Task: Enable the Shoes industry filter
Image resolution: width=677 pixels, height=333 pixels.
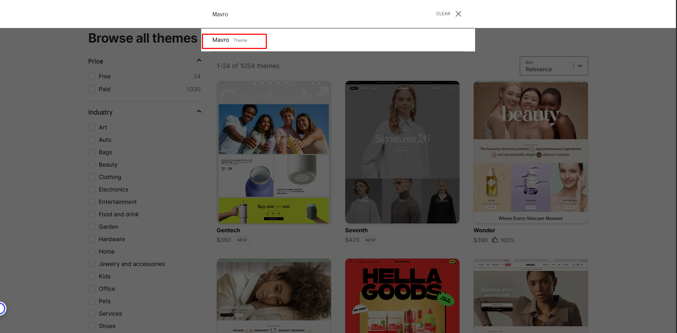Action: pyautogui.click(x=92, y=326)
